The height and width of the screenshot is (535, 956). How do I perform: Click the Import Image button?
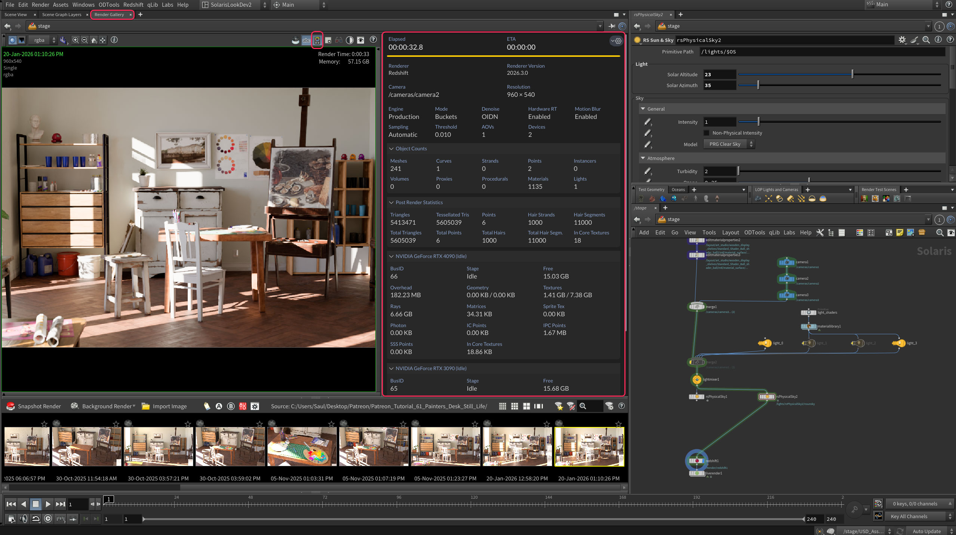pos(164,406)
